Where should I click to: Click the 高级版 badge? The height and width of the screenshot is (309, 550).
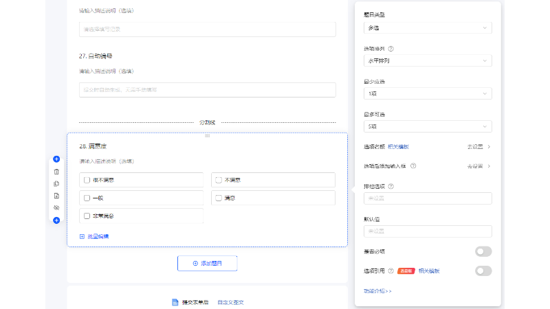tap(406, 271)
